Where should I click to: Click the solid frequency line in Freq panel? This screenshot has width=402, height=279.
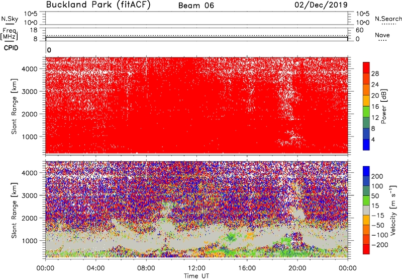(196, 37)
